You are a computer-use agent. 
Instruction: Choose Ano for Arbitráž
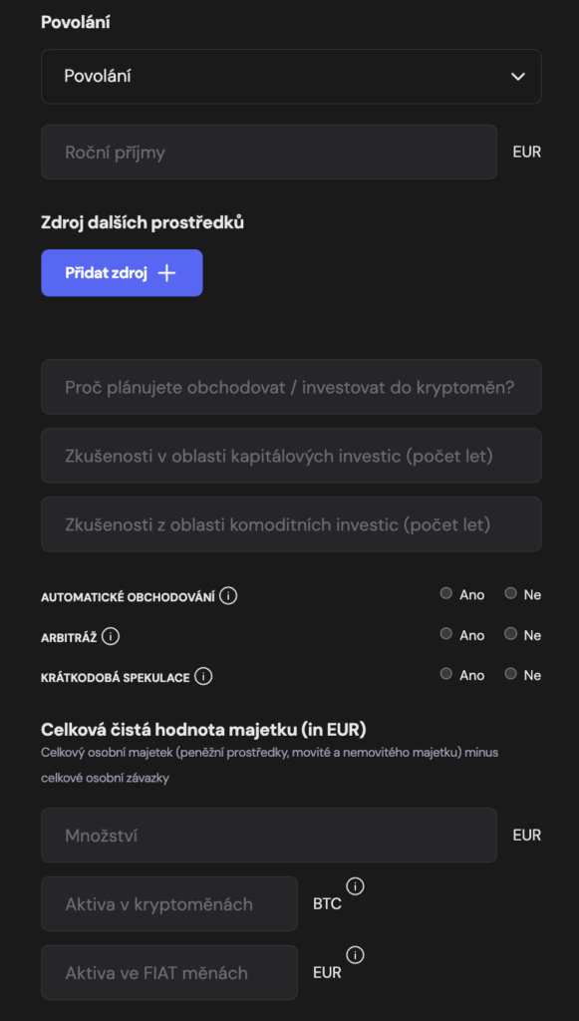point(445,633)
